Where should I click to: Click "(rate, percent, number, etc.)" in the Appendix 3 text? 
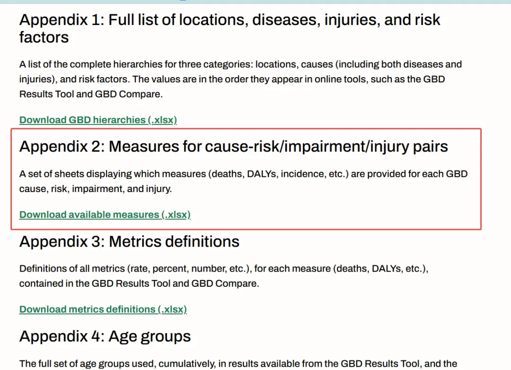(189, 269)
